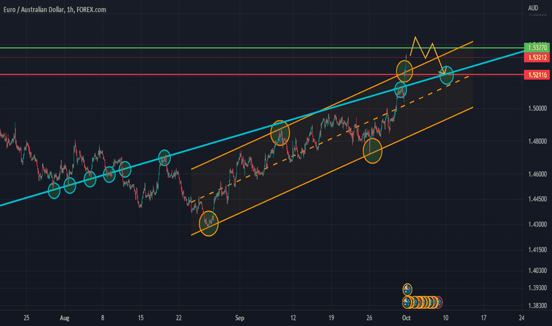Select the green 1.53770 price label
552x326 pixels.
coord(537,47)
